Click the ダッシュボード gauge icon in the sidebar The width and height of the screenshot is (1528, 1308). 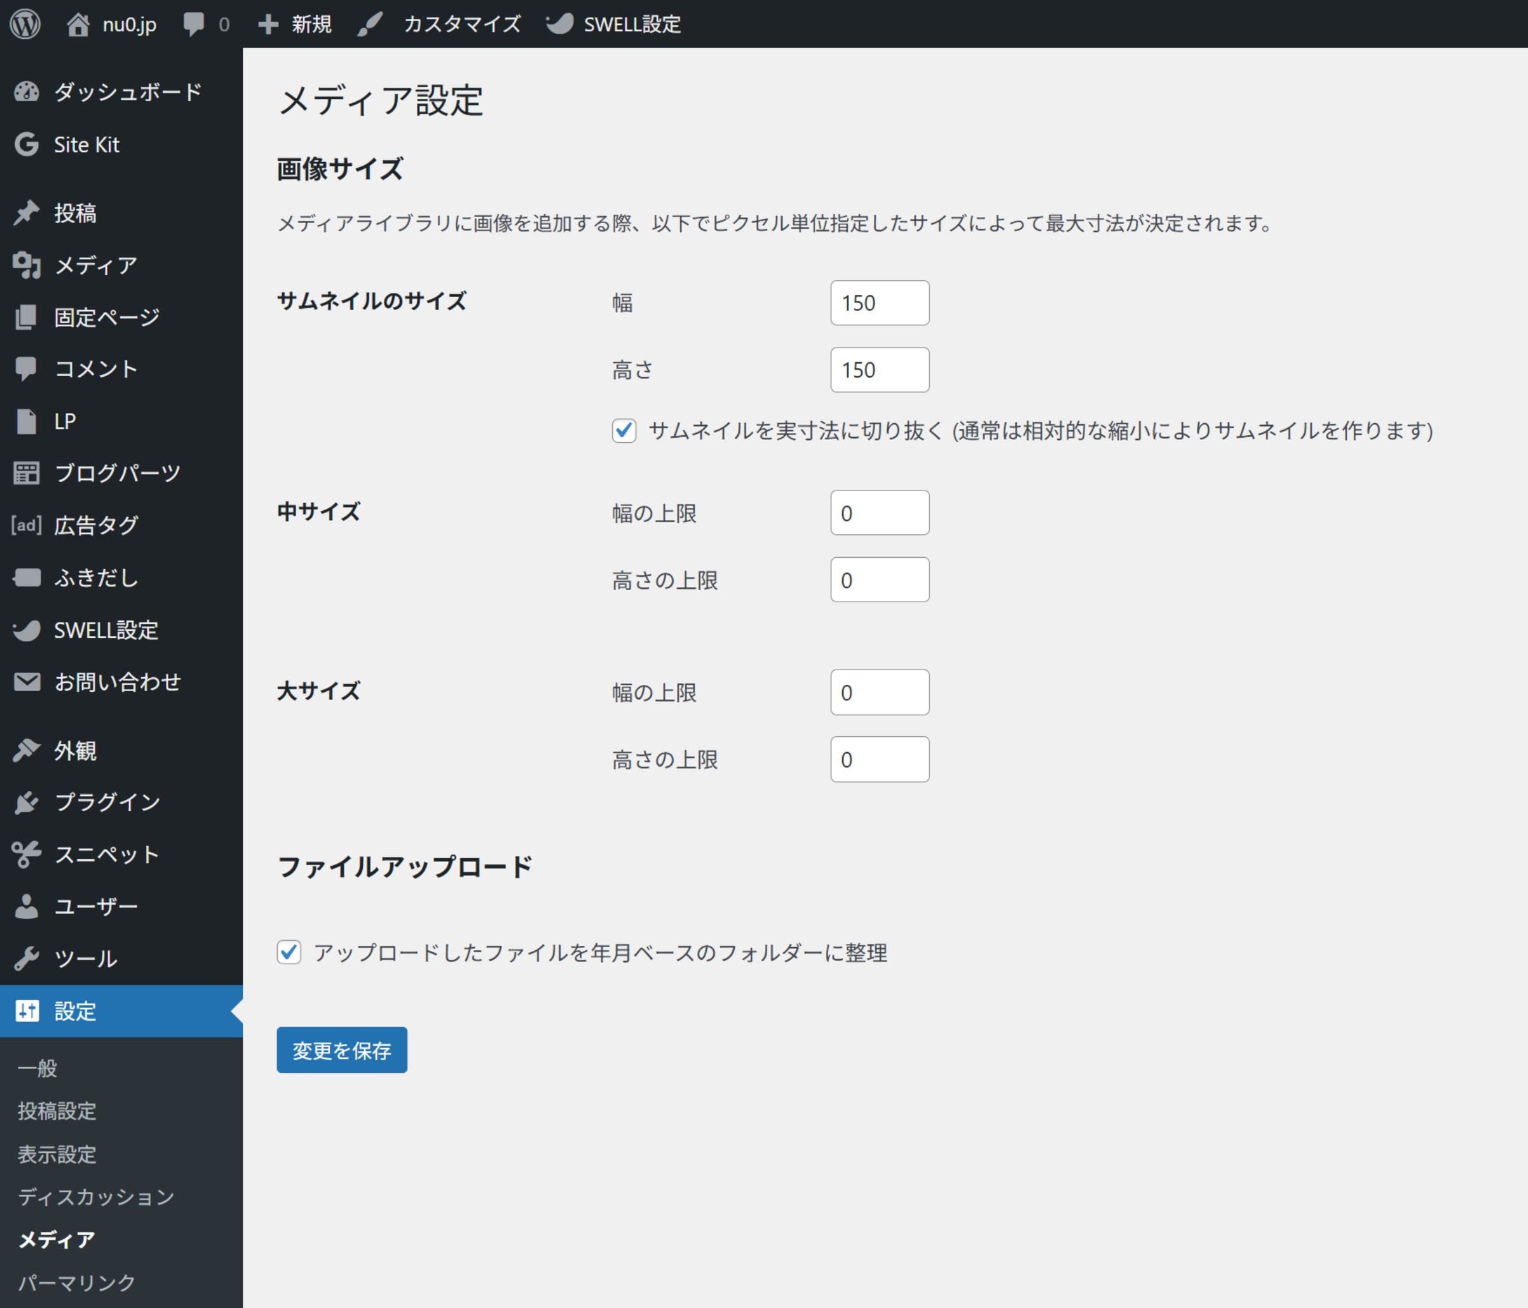(27, 91)
